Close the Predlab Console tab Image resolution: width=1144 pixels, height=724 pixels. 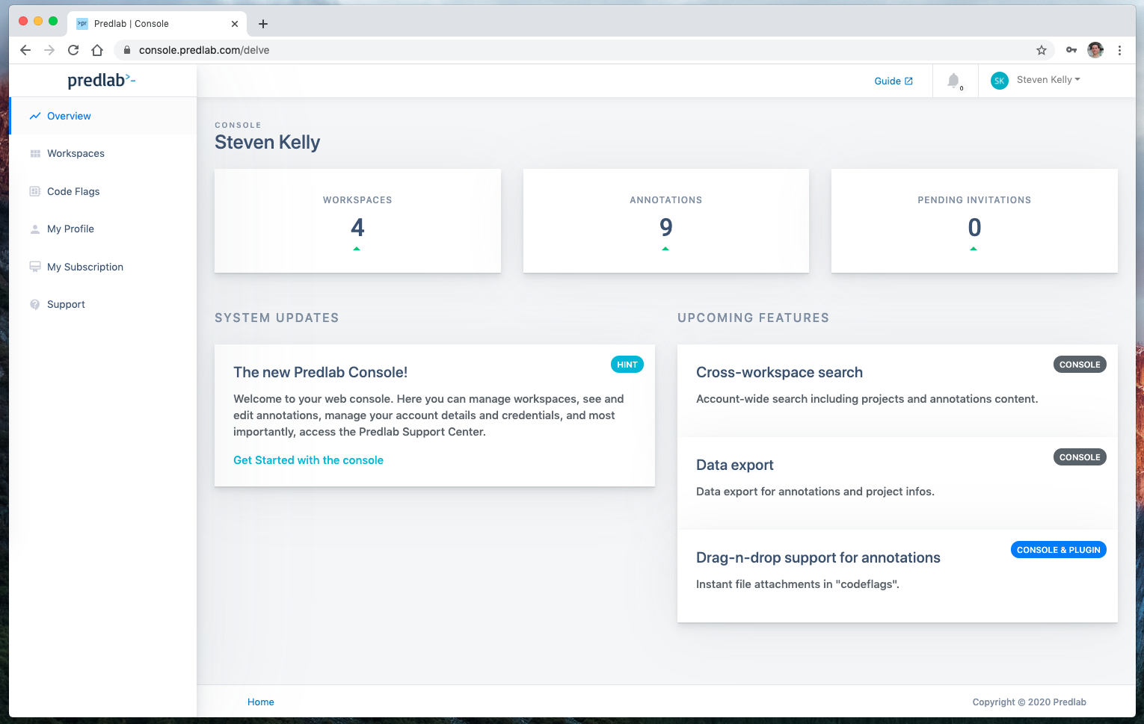235,24
